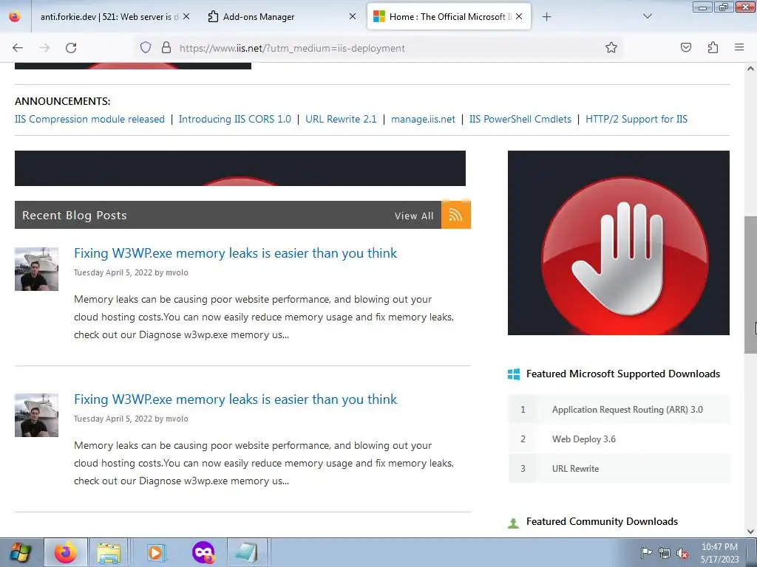Click the muted volume tray icon
757x567 pixels.
[682, 553]
